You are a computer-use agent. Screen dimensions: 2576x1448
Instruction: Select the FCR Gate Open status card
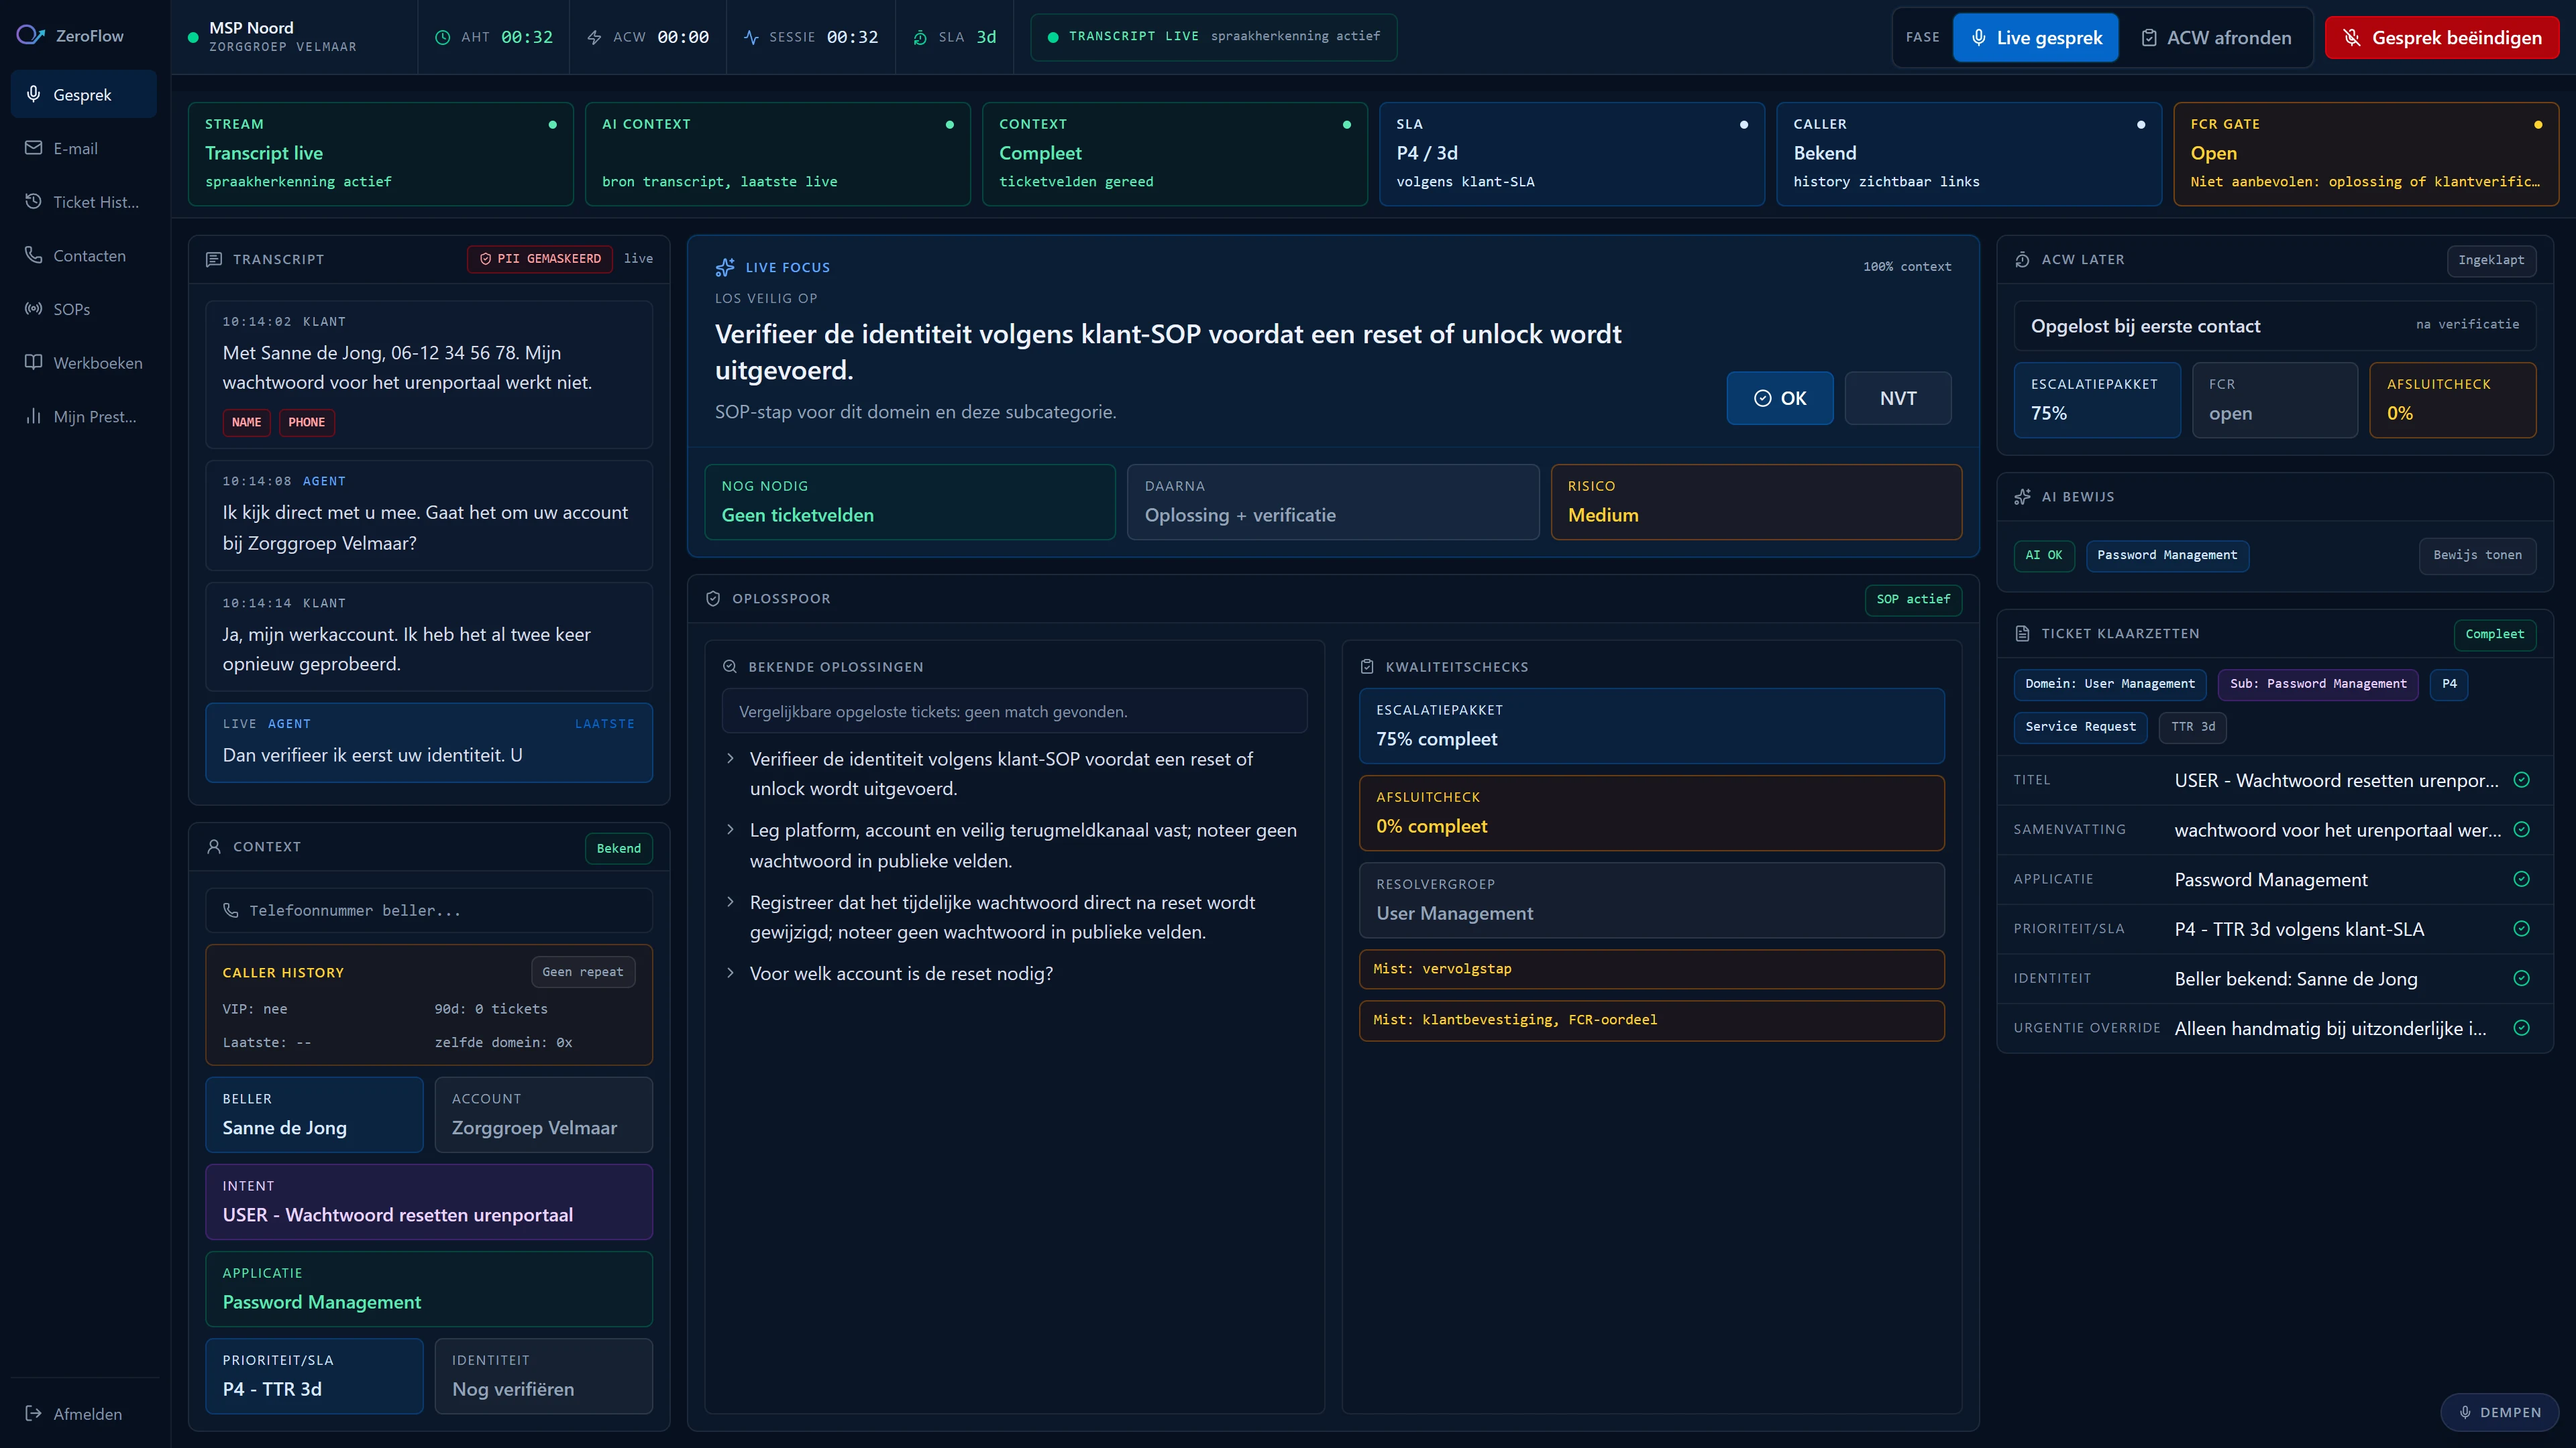pos(2365,154)
